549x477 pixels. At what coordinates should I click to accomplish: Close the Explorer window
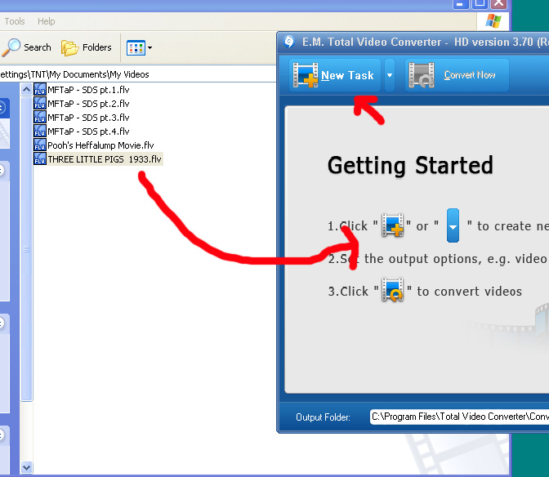point(499,3)
